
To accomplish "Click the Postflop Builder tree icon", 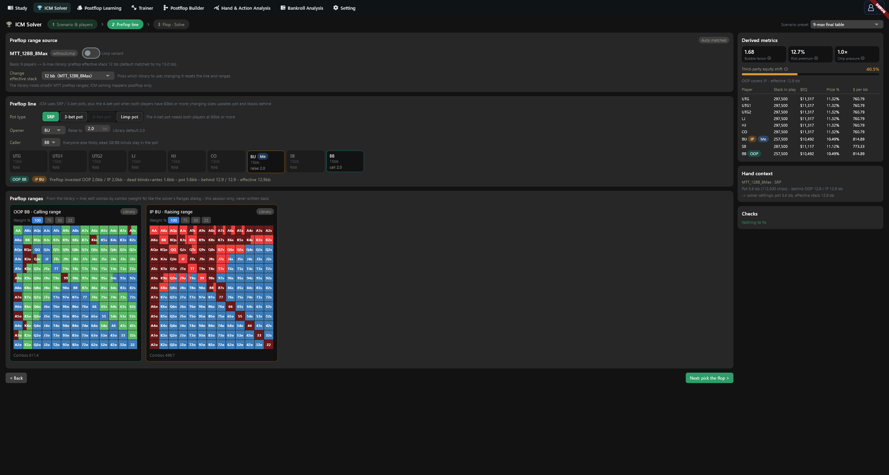I will pyautogui.click(x=166, y=8).
